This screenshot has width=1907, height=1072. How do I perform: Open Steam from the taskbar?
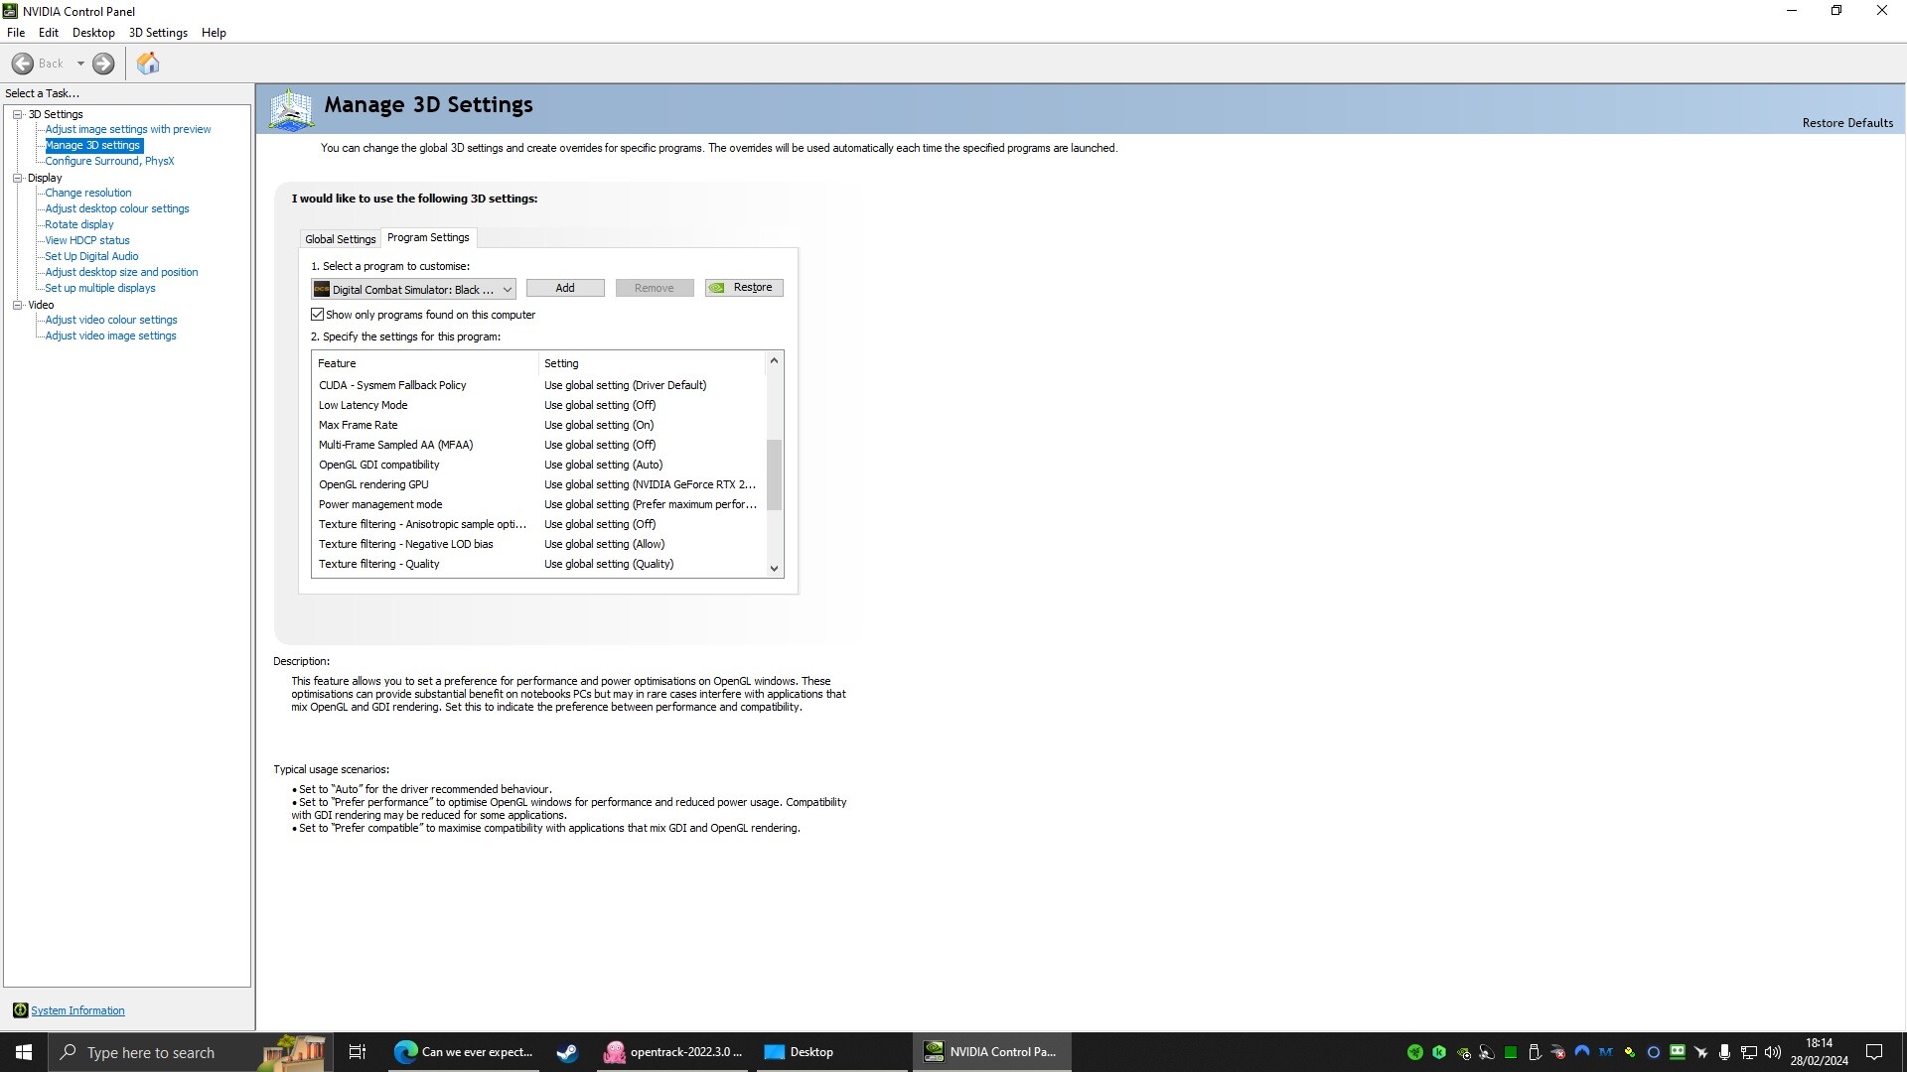567,1052
